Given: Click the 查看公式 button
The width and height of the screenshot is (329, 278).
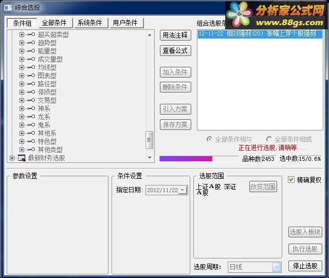Looking at the screenshot, I should 175,50.
